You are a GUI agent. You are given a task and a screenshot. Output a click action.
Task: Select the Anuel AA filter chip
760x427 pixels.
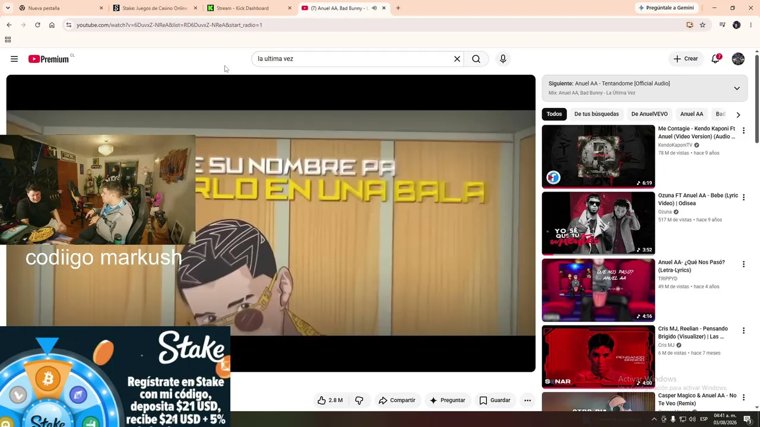[x=692, y=114]
